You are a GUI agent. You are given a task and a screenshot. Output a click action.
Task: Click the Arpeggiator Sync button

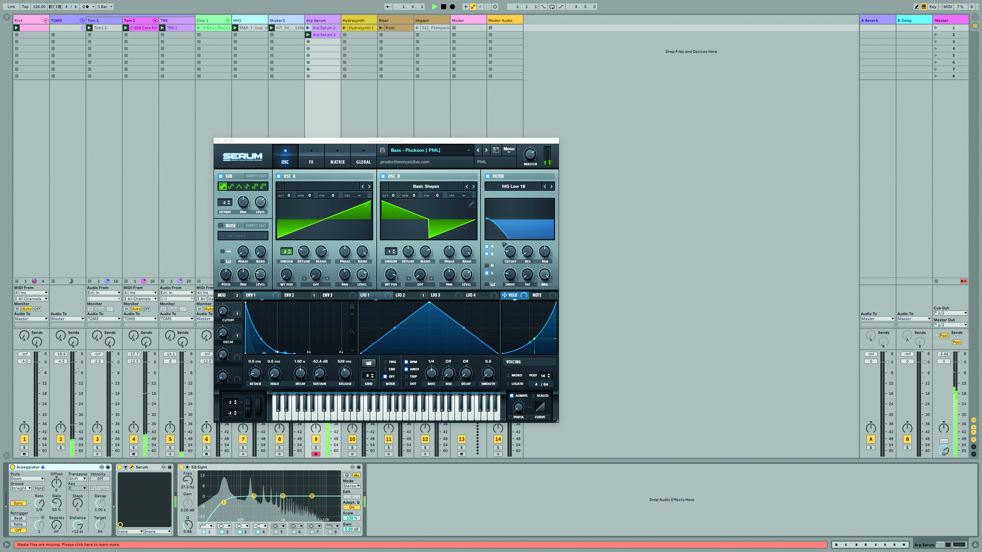tap(18, 503)
